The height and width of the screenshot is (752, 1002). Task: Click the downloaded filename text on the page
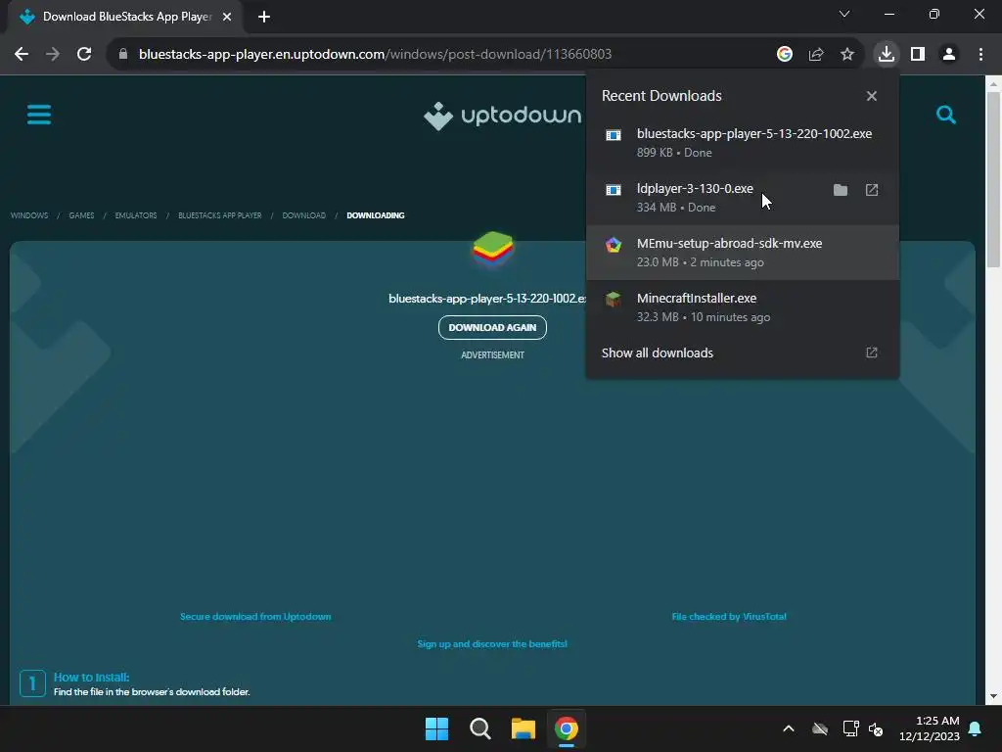point(487,299)
